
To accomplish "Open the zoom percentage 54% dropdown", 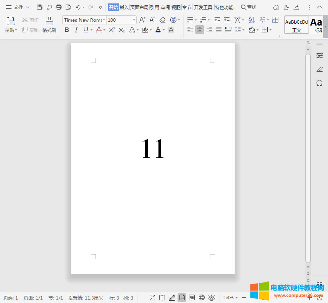I will [x=231, y=298].
